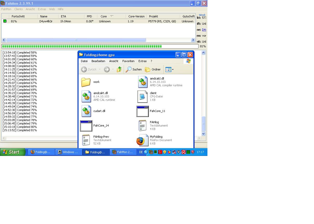Select the FahCore_14 executable icon
314x224 pixels.
coord(86,126)
